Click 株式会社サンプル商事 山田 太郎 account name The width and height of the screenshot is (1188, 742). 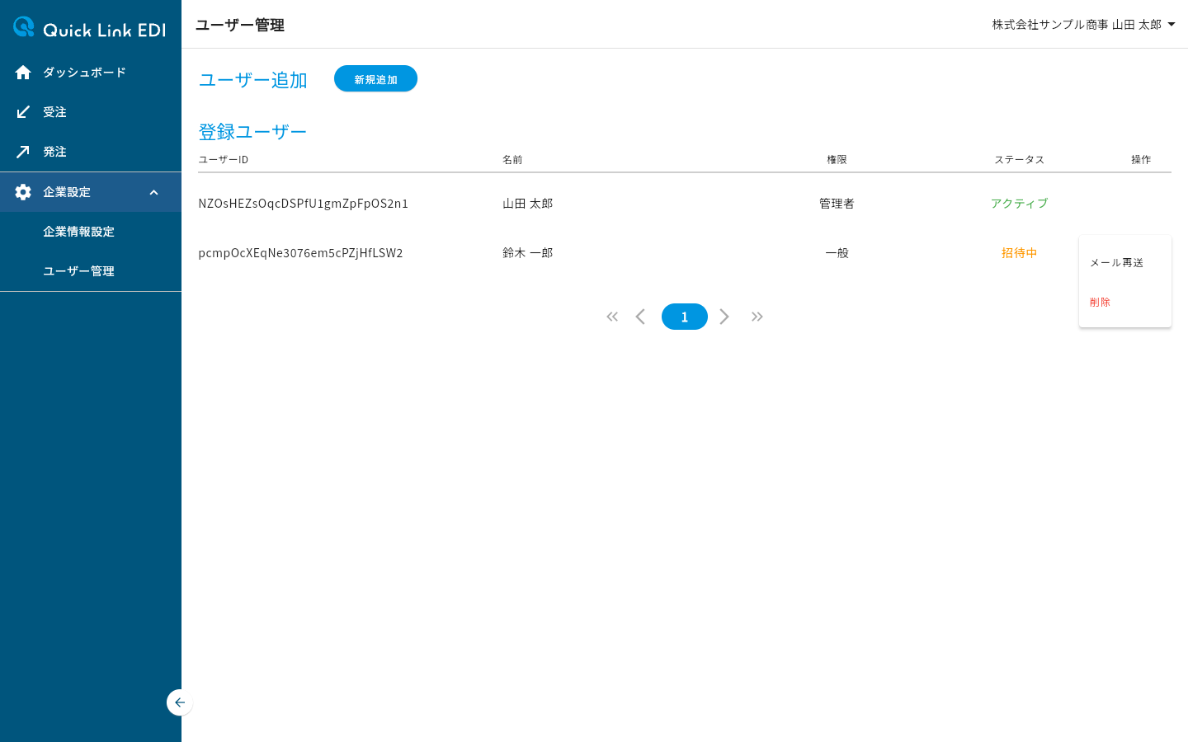[1077, 25]
